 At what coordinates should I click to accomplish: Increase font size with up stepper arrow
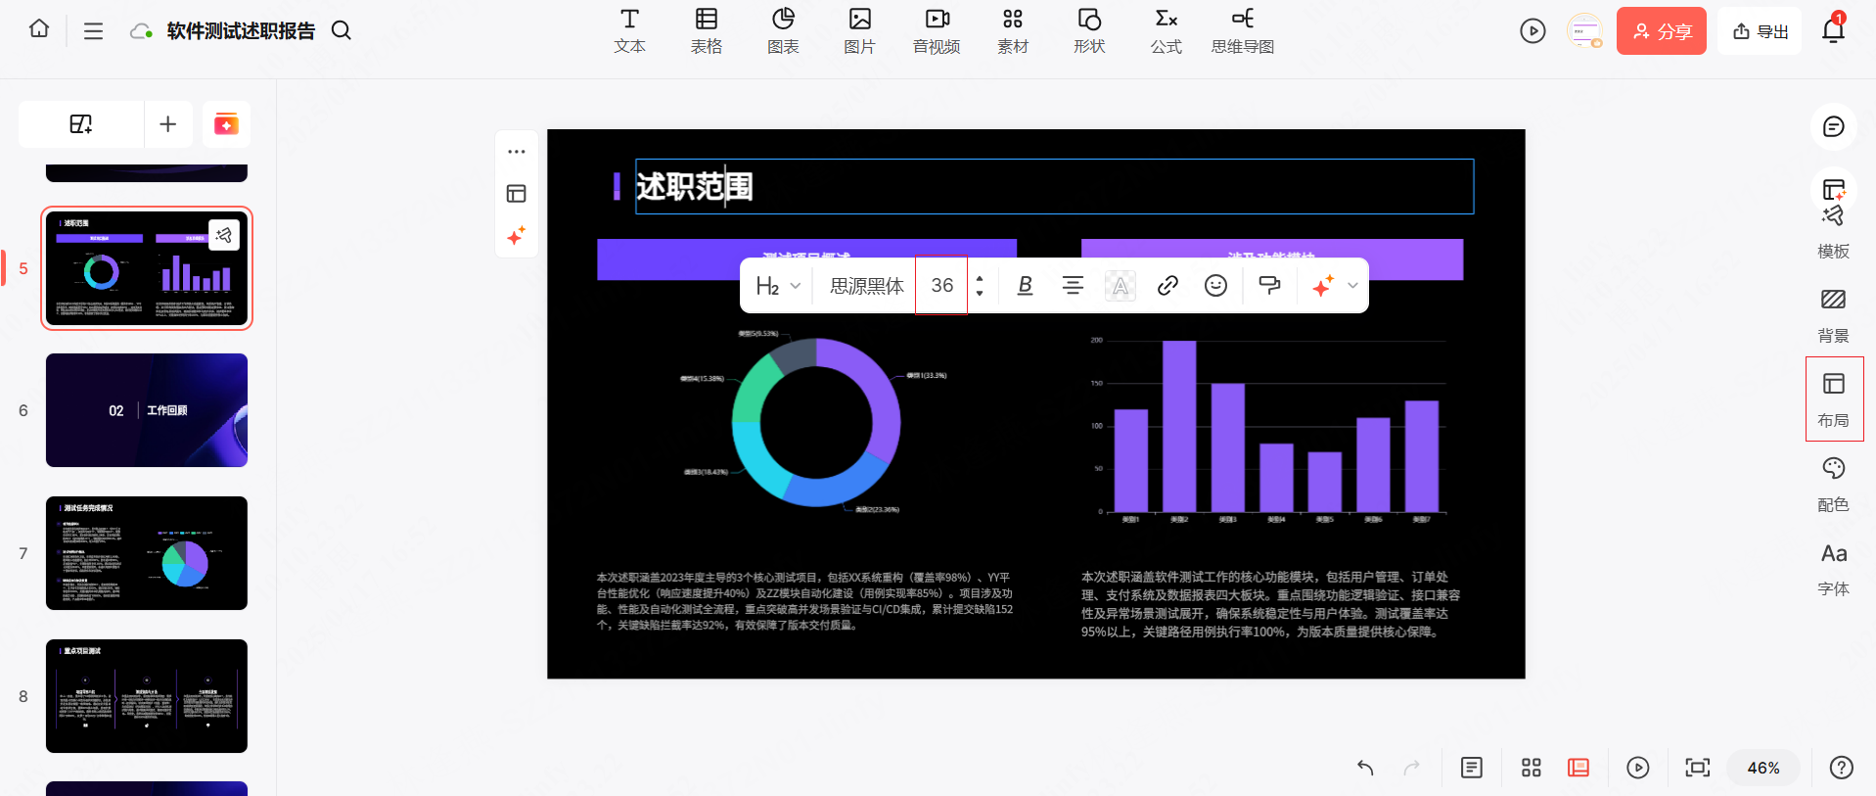point(980,278)
